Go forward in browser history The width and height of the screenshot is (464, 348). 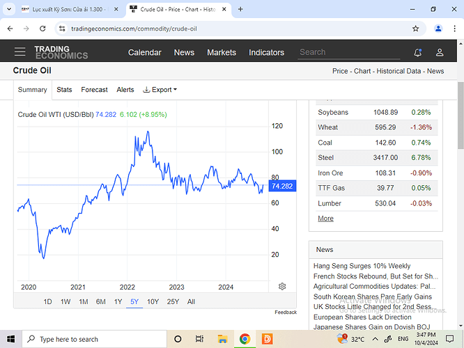[26, 29]
